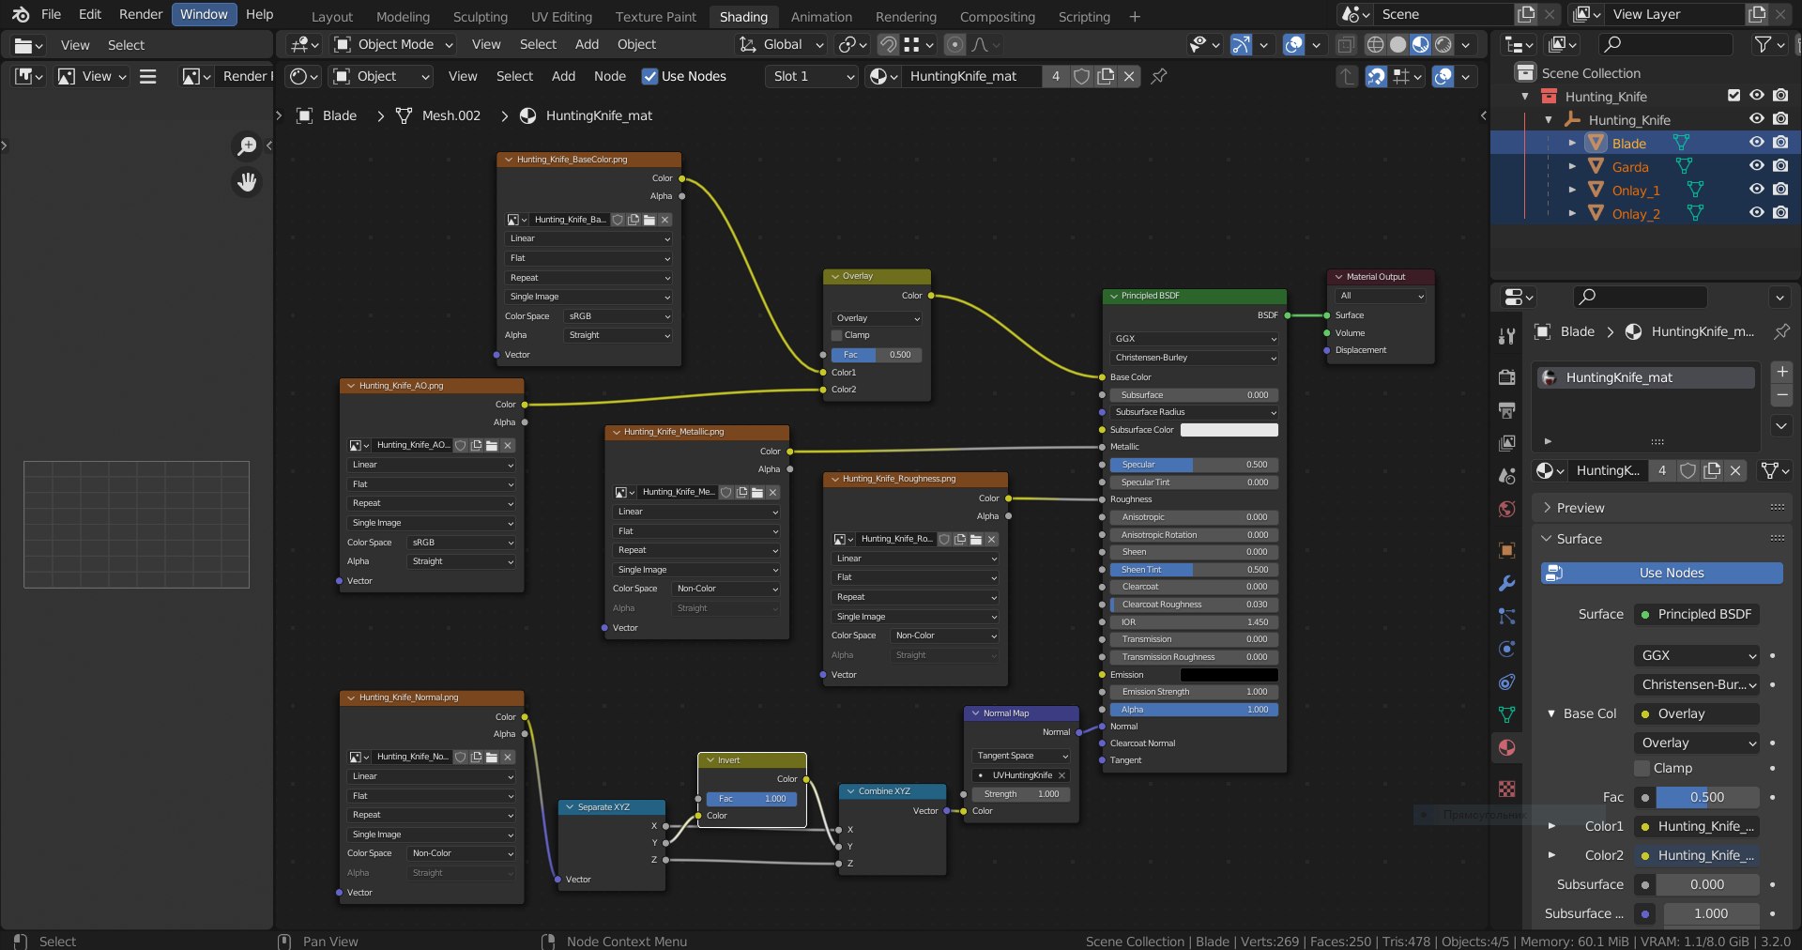Enable Clamp checkbox on the Overlay node

coord(836,335)
